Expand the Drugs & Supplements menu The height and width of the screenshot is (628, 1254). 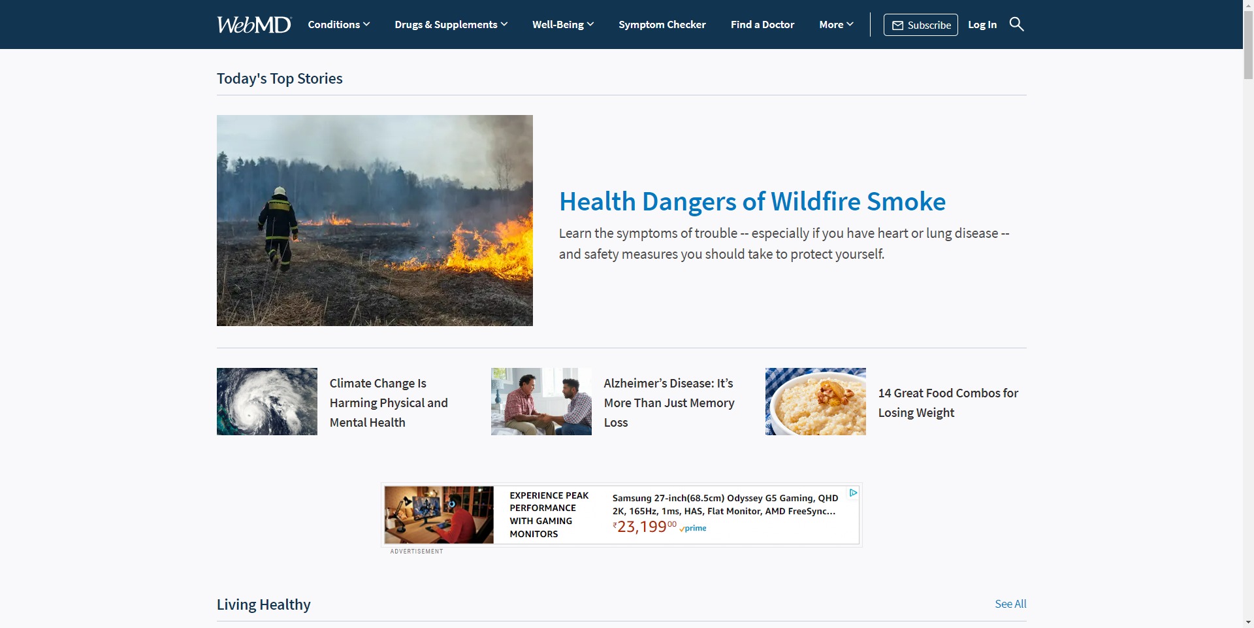[451, 25]
